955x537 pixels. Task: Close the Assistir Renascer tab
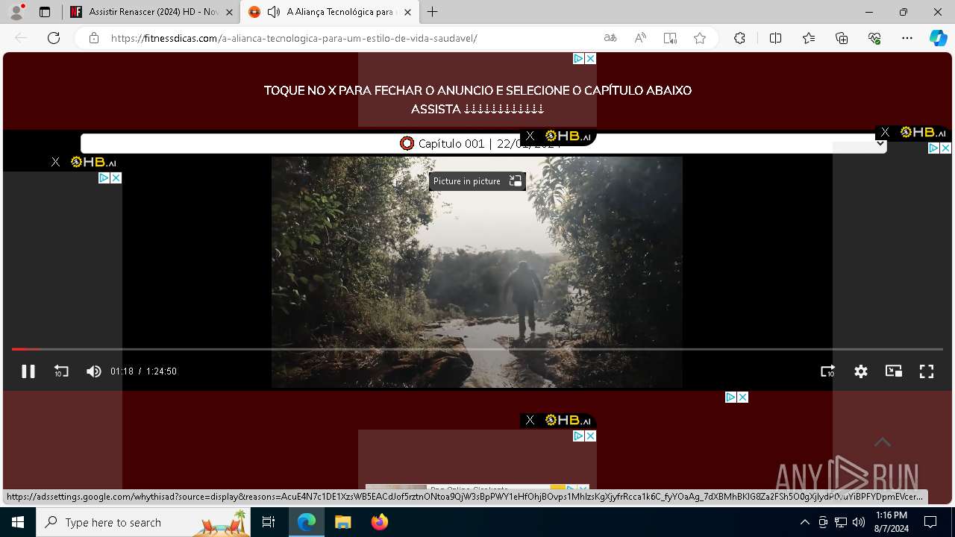click(229, 12)
